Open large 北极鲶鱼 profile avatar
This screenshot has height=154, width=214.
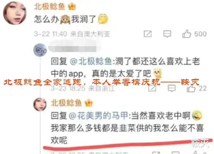(x=15, y=13)
